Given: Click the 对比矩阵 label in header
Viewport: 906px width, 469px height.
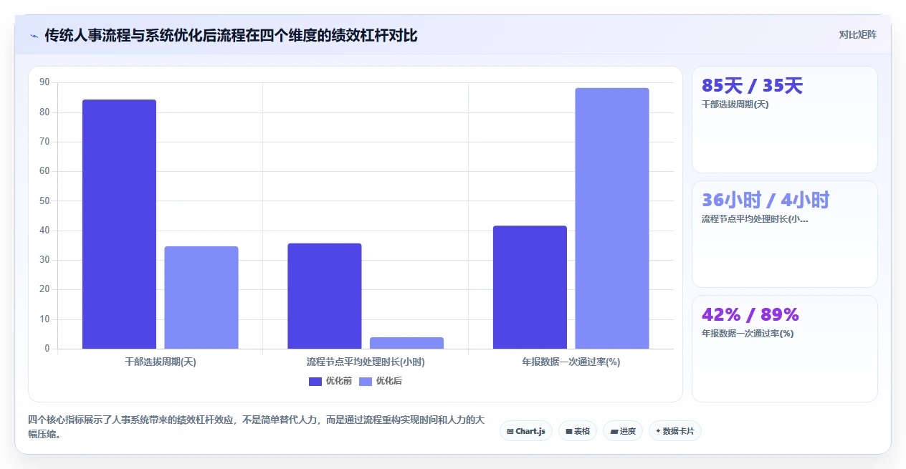Looking at the screenshot, I should tap(857, 34).
